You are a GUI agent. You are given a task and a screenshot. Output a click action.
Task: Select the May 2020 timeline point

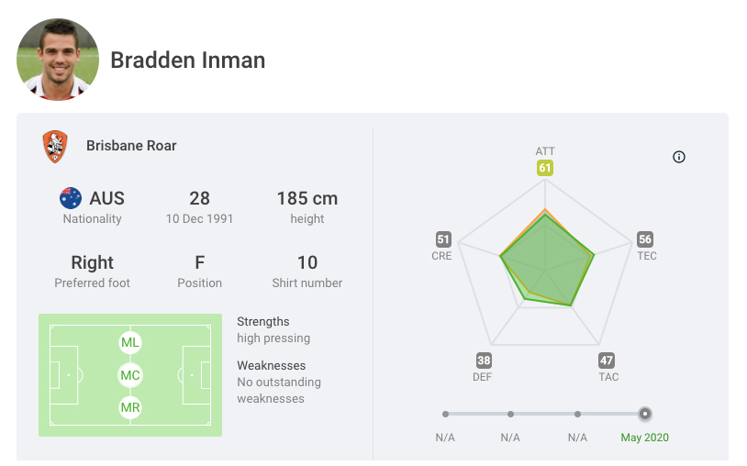point(645,414)
